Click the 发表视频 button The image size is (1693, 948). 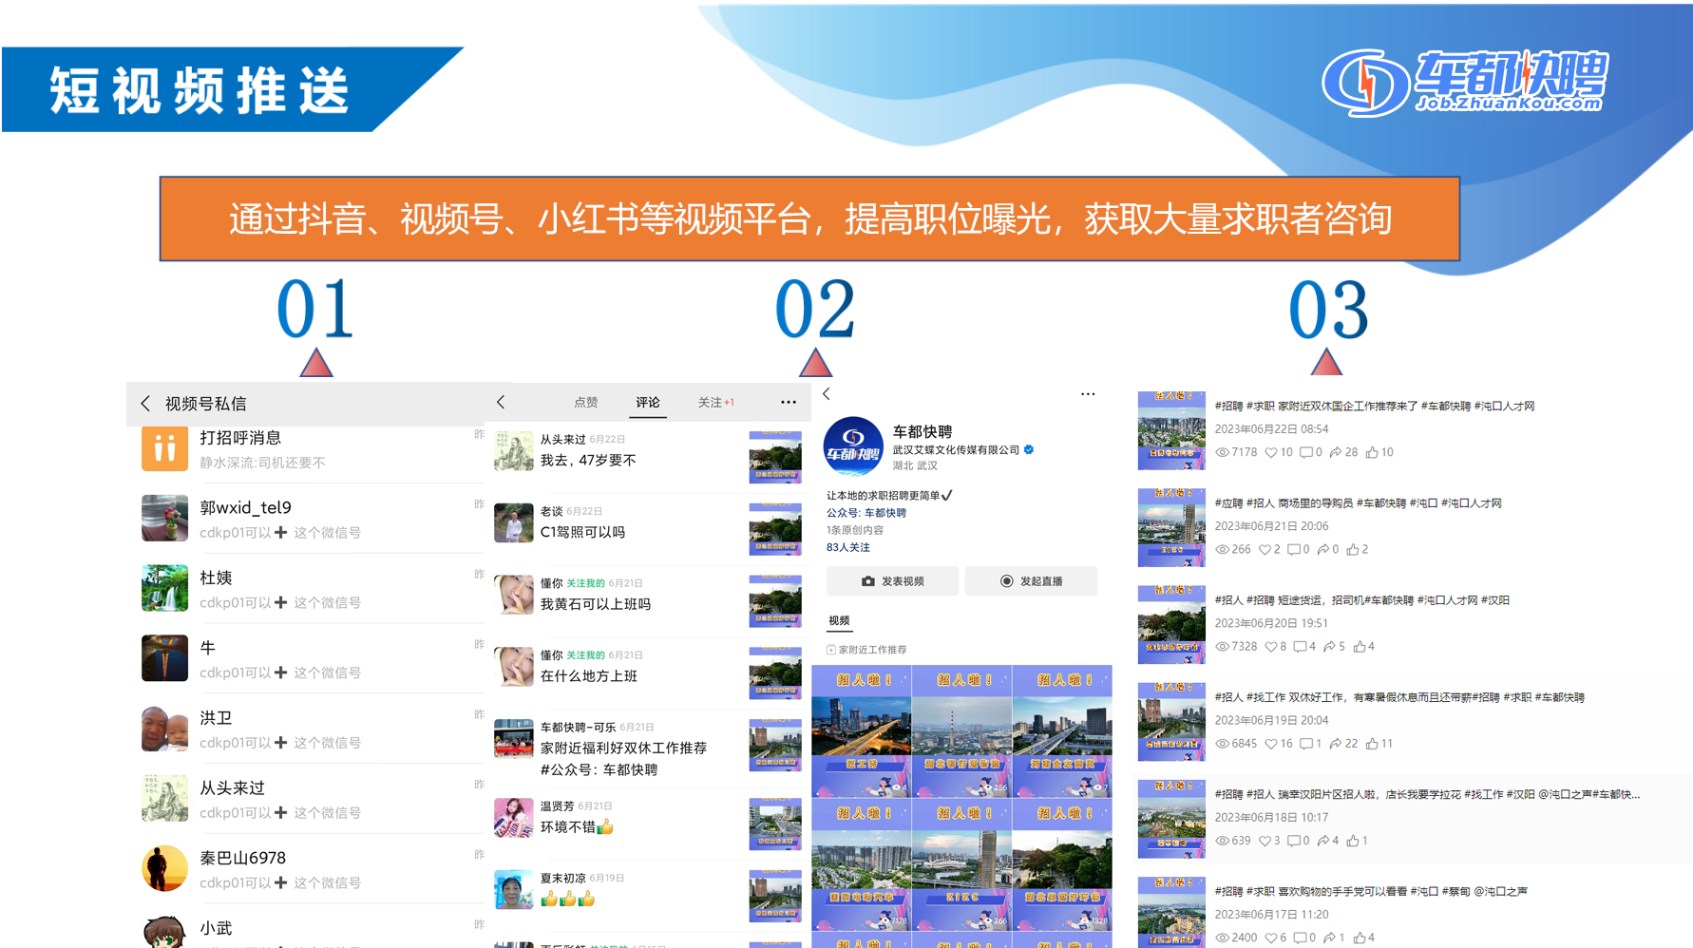pyautogui.click(x=892, y=580)
